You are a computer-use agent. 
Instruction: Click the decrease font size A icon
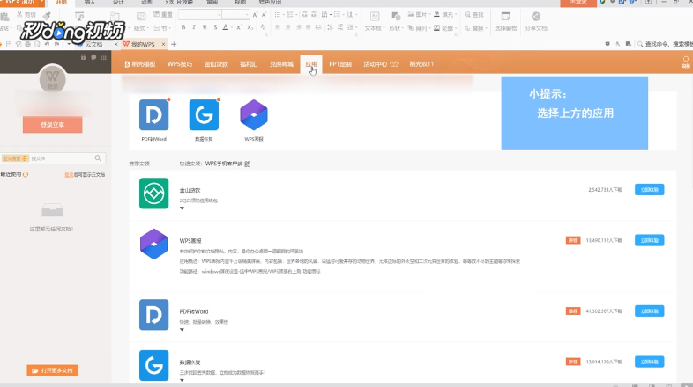[x=264, y=15]
